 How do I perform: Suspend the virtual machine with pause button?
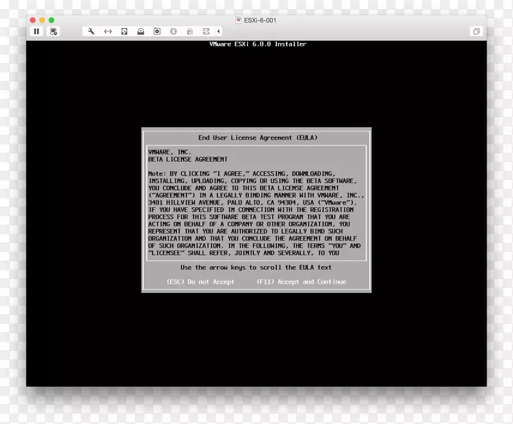point(37,31)
